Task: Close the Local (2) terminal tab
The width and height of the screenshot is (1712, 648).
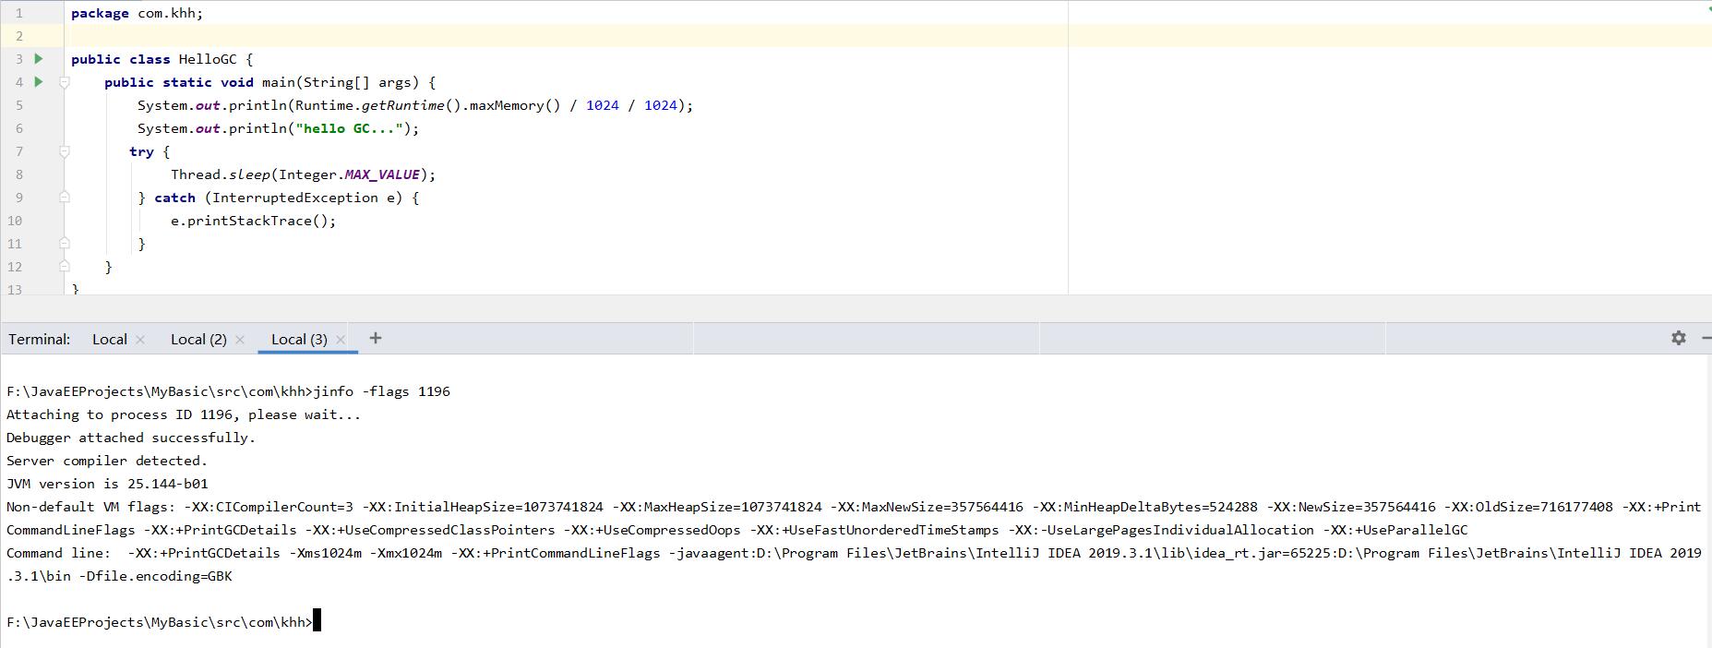Action: [240, 340]
